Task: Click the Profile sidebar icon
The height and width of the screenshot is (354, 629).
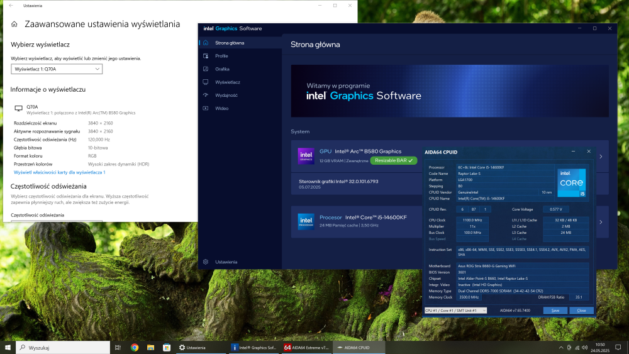Action: coord(206,56)
